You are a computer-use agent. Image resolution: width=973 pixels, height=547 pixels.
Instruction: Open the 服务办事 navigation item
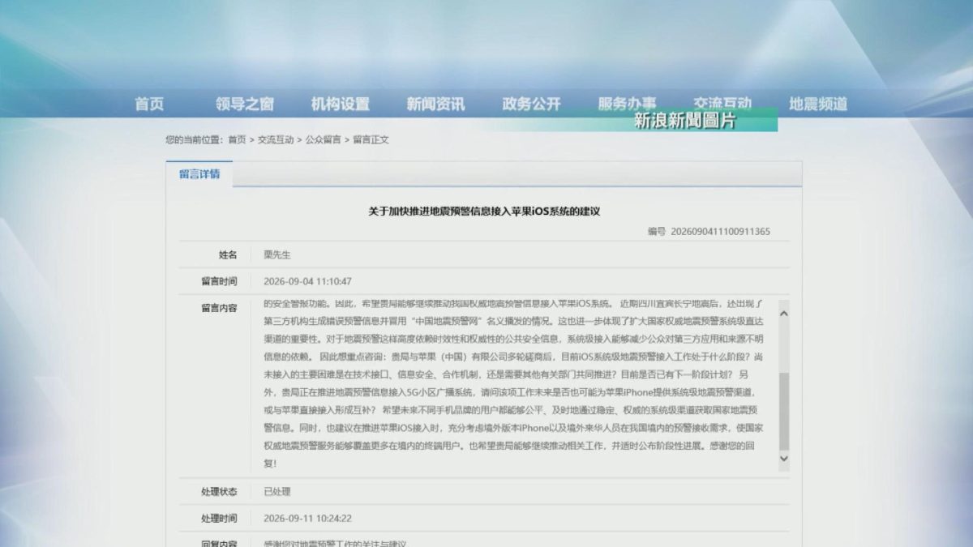pos(628,104)
